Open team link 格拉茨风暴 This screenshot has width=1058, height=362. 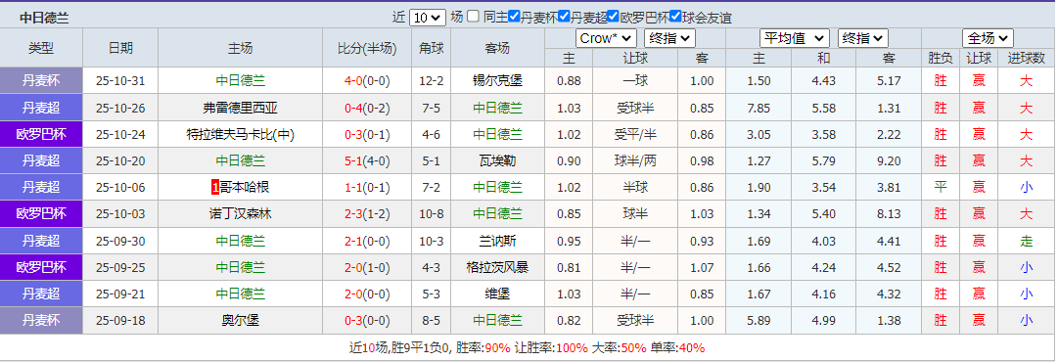[498, 267]
